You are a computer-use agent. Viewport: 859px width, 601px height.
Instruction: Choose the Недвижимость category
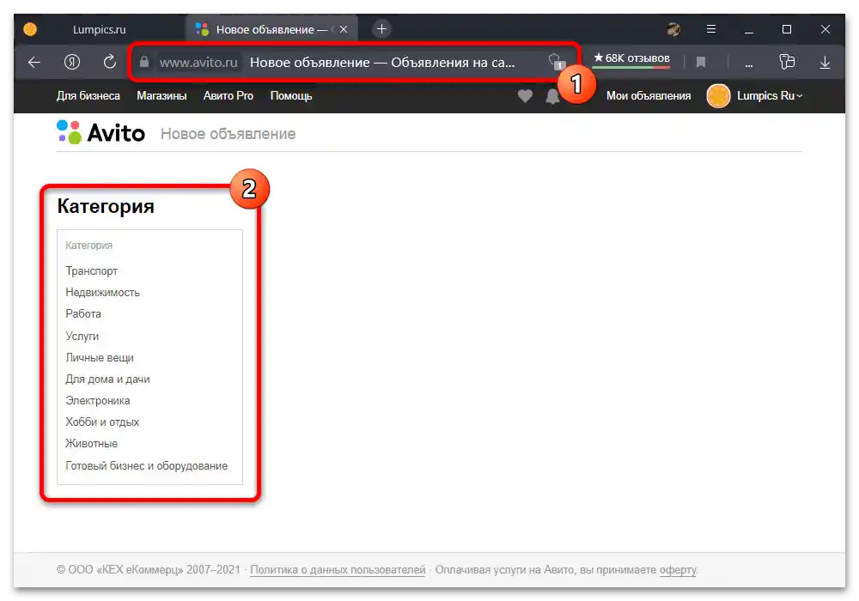(102, 292)
